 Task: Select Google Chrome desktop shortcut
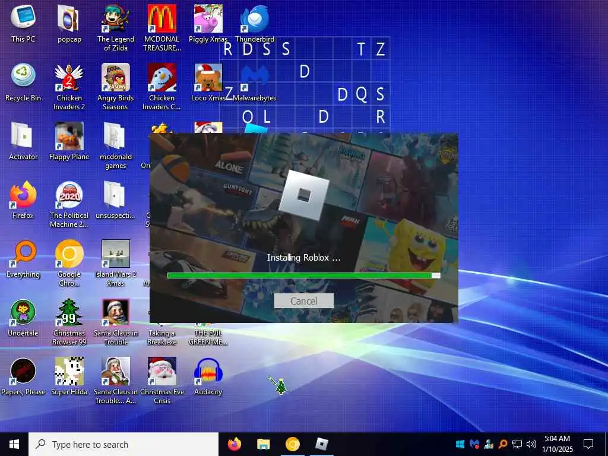pyautogui.click(x=69, y=264)
